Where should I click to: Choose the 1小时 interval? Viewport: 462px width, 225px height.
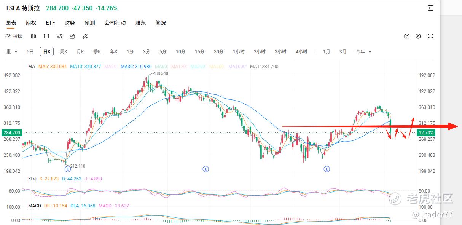[239, 51]
